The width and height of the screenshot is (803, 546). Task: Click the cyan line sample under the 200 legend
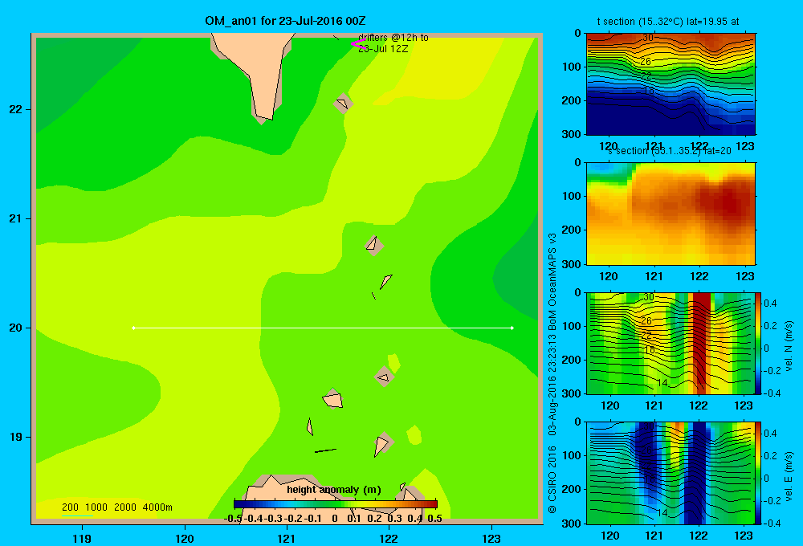click(x=77, y=515)
